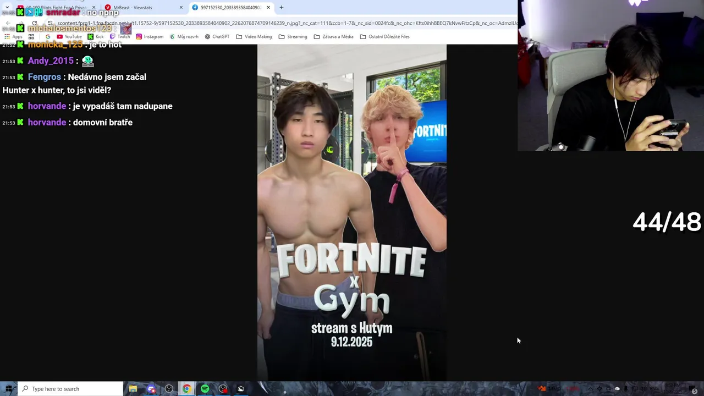Close the MrBeast - Viewstats tab
704x396 pixels.
coord(181,8)
